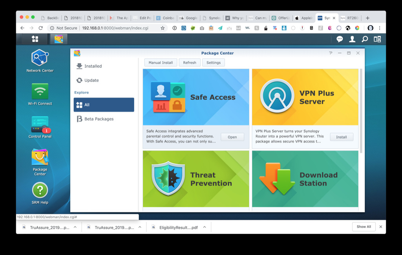Click Install for VPN Plus Server

tap(342, 137)
